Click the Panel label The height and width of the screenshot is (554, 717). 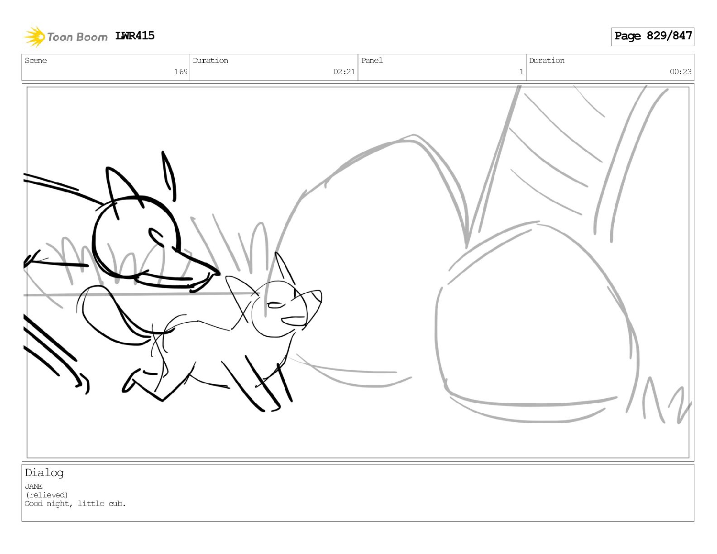pyautogui.click(x=372, y=61)
